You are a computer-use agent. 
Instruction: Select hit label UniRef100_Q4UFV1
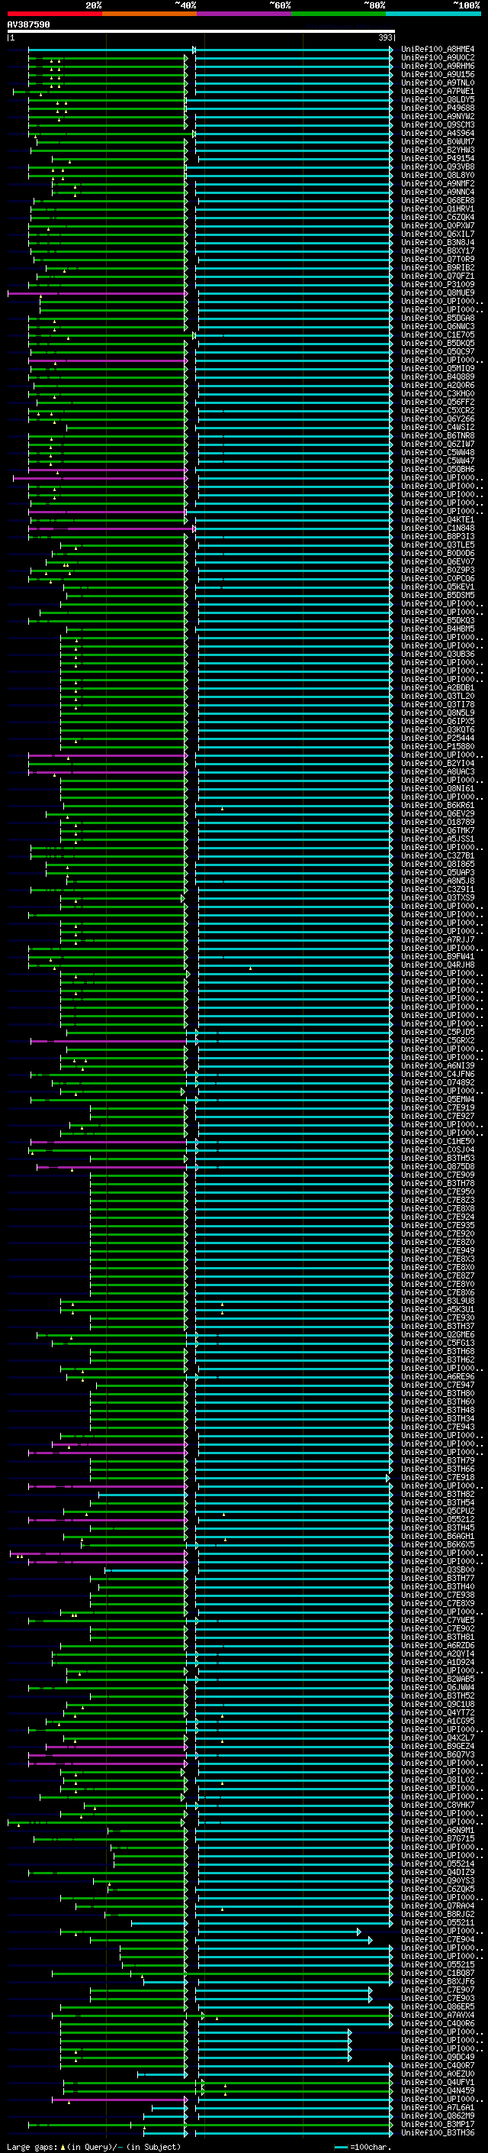click(x=438, y=2082)
